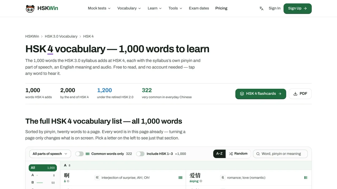Open the All parts of speech dropdown

click(50, 154)
